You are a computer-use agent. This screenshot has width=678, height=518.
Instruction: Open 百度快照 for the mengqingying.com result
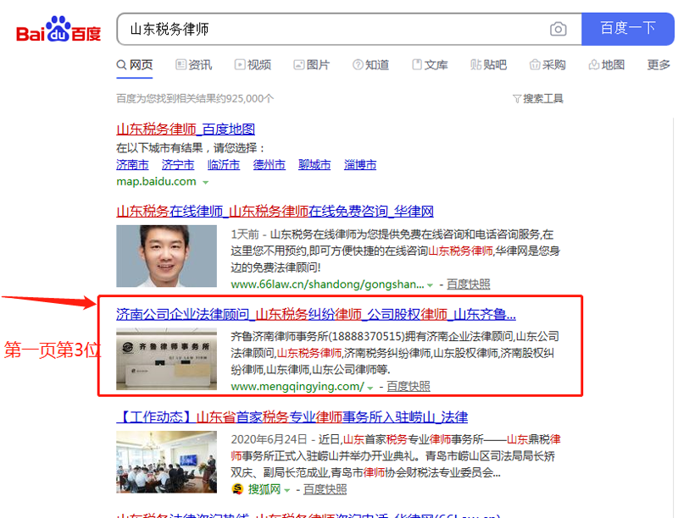pyautogui.click(x=408, y=387)
